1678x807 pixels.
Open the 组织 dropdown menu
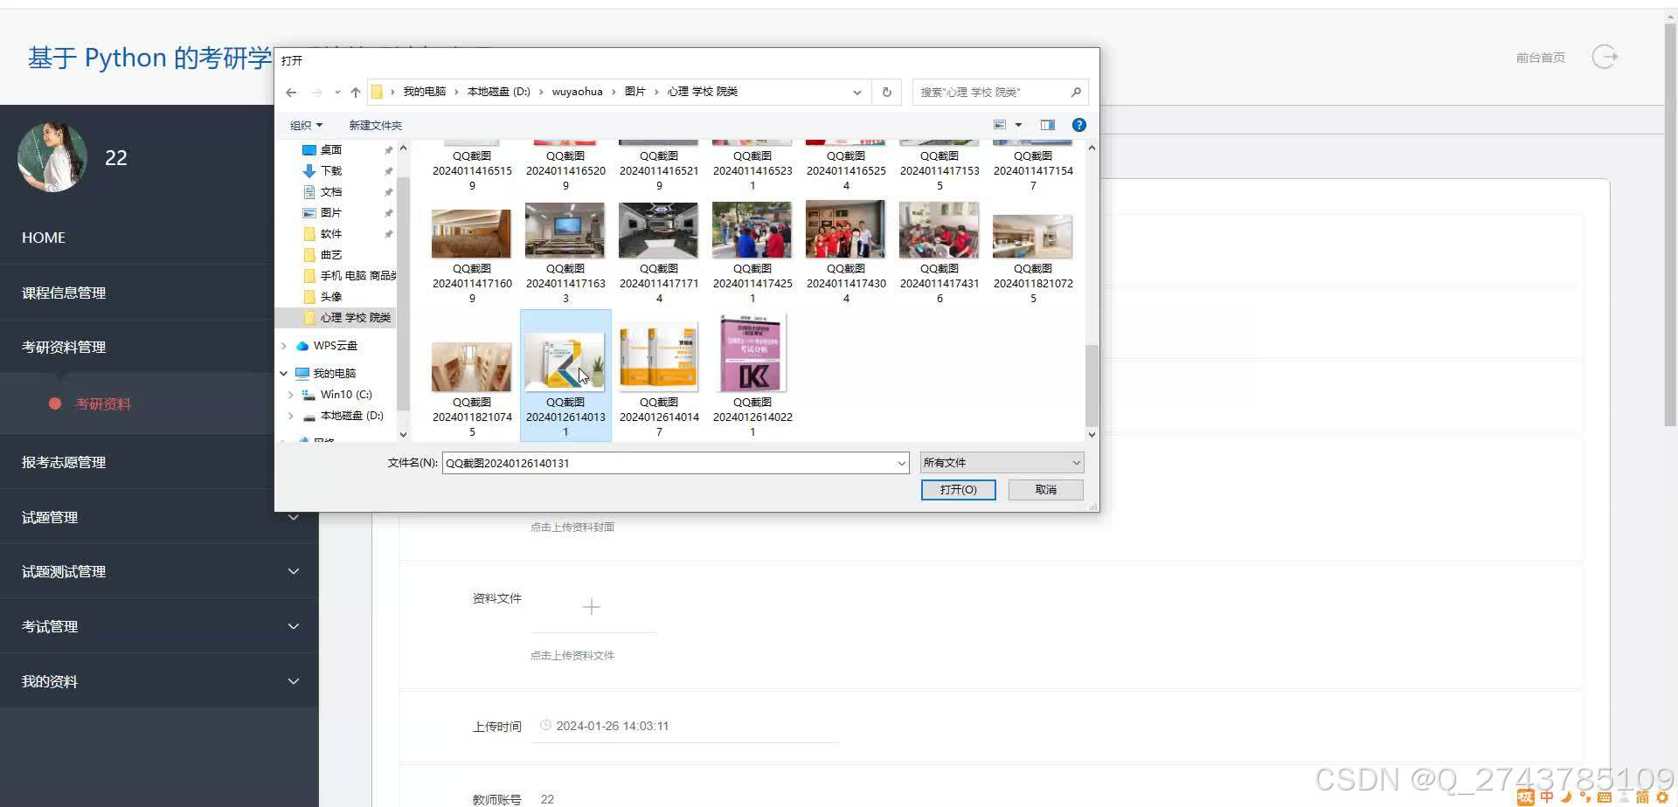point(306,125)
